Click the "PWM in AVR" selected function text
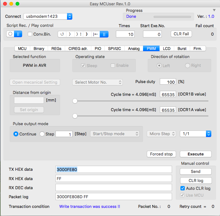 click(x=35, y=65)
